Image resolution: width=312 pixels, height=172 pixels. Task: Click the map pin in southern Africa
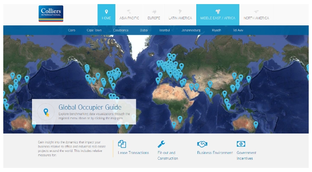pos(180,119)
